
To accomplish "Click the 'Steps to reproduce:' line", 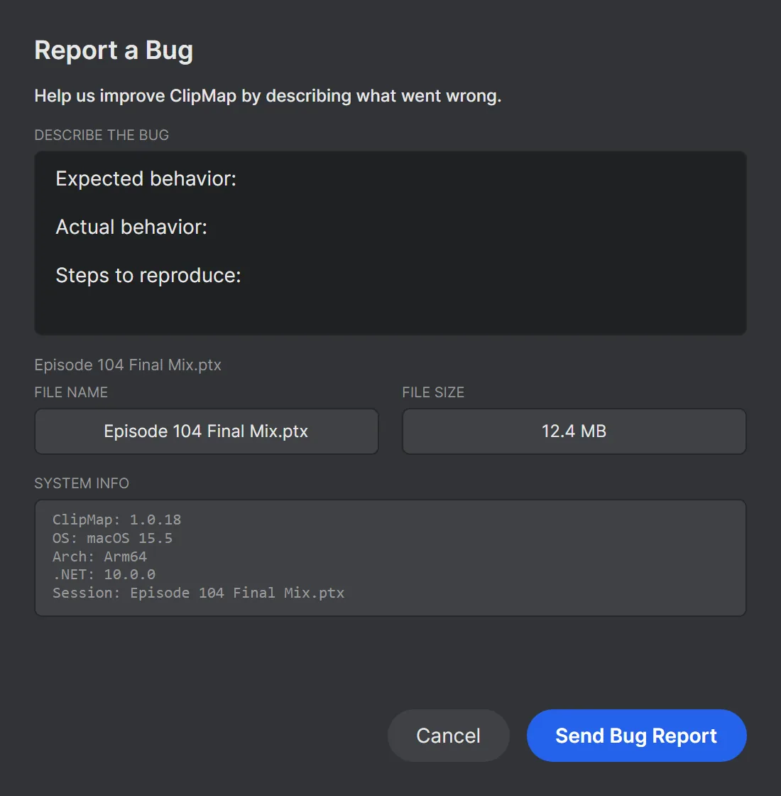I will 148,276.
